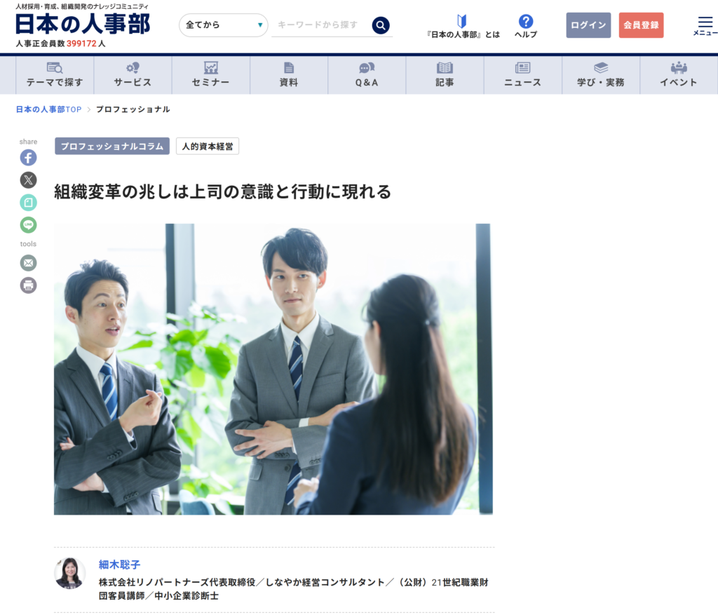Open the ヘルプ help icon
This screenshot has height=615, width=718.
point(525,26)
